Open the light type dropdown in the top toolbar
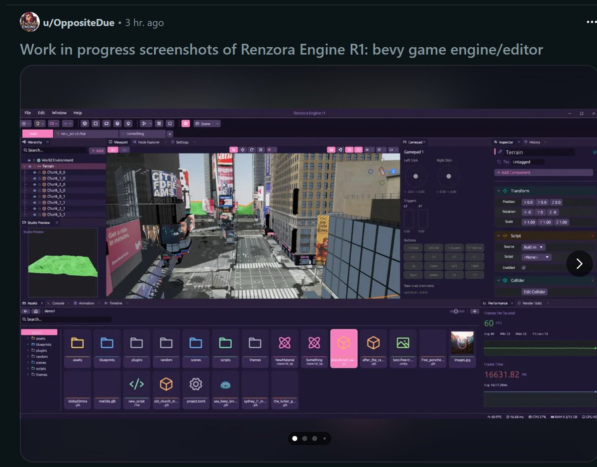This screenshot has width=597, height=467. click(x=40, y=123)
